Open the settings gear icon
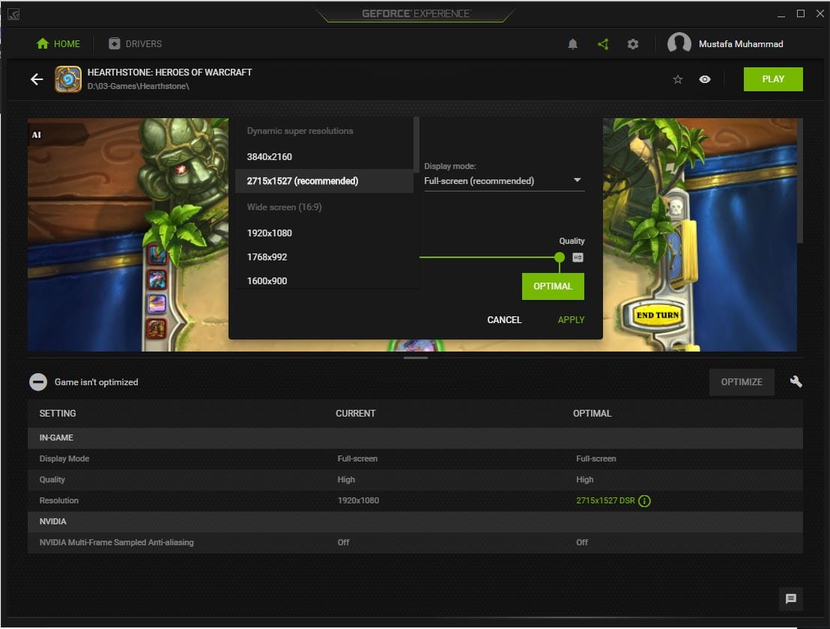Image resolution: width=830 pixels, height=629 pixels. (632, 44)
